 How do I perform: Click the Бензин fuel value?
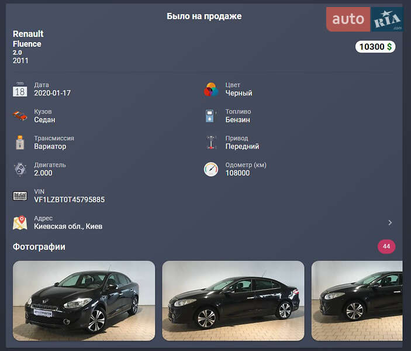238,119
